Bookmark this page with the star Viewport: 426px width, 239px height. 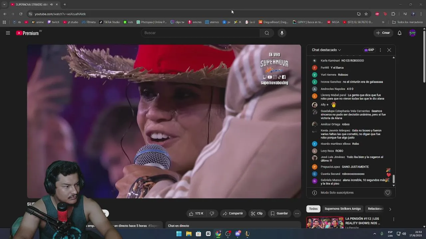point(366,14)
